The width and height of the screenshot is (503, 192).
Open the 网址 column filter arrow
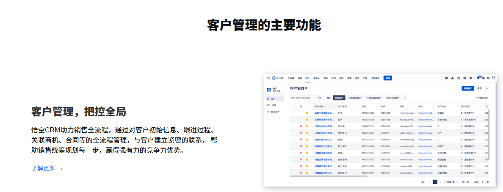tap(434, 107)
